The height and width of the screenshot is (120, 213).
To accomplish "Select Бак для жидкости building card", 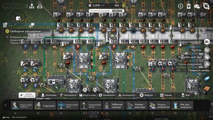I will pos(182,105).
